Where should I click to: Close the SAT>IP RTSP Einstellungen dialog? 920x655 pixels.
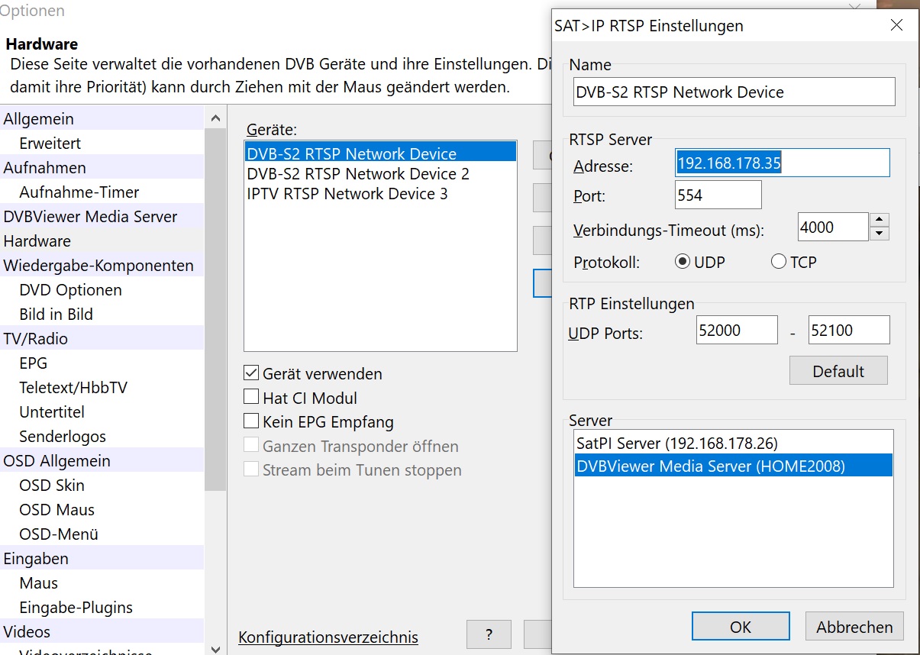point(897,26)
